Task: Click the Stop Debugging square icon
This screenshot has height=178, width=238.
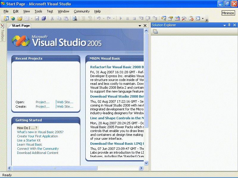Action: (134, 18)
